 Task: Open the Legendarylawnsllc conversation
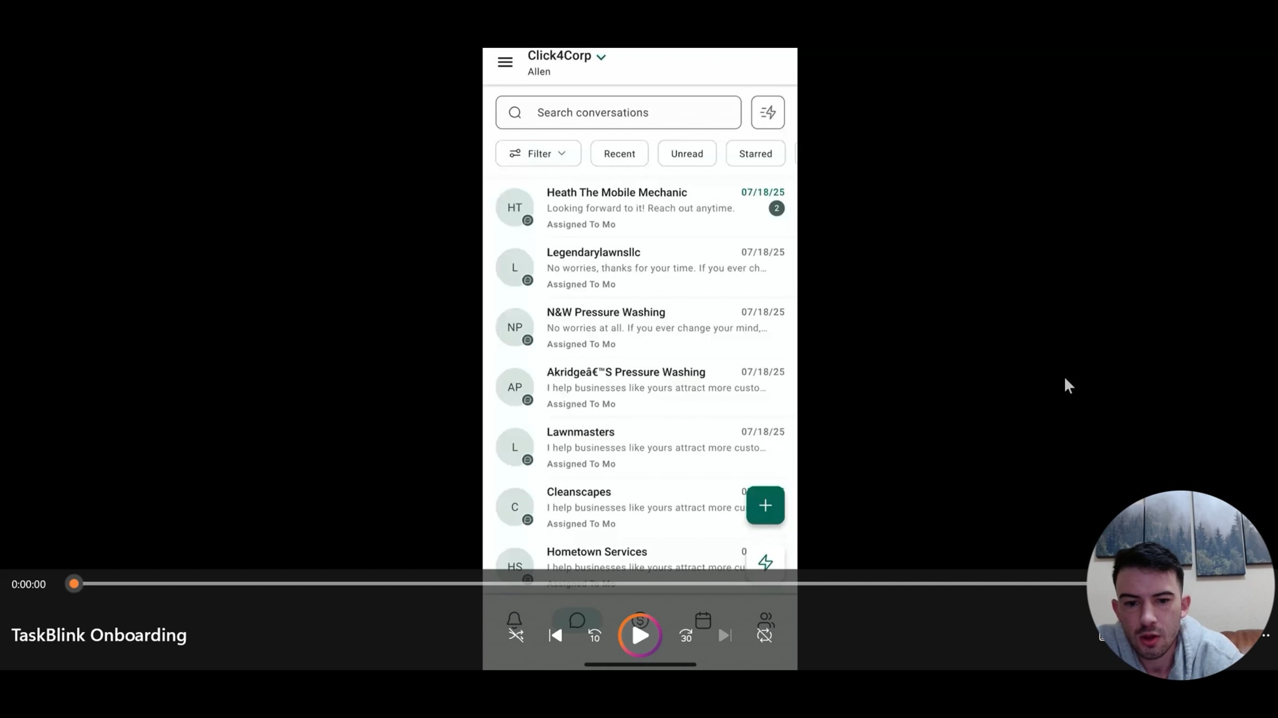(640, 268)
